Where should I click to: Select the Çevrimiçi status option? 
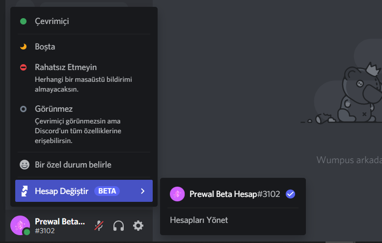[x=84, y=22]
